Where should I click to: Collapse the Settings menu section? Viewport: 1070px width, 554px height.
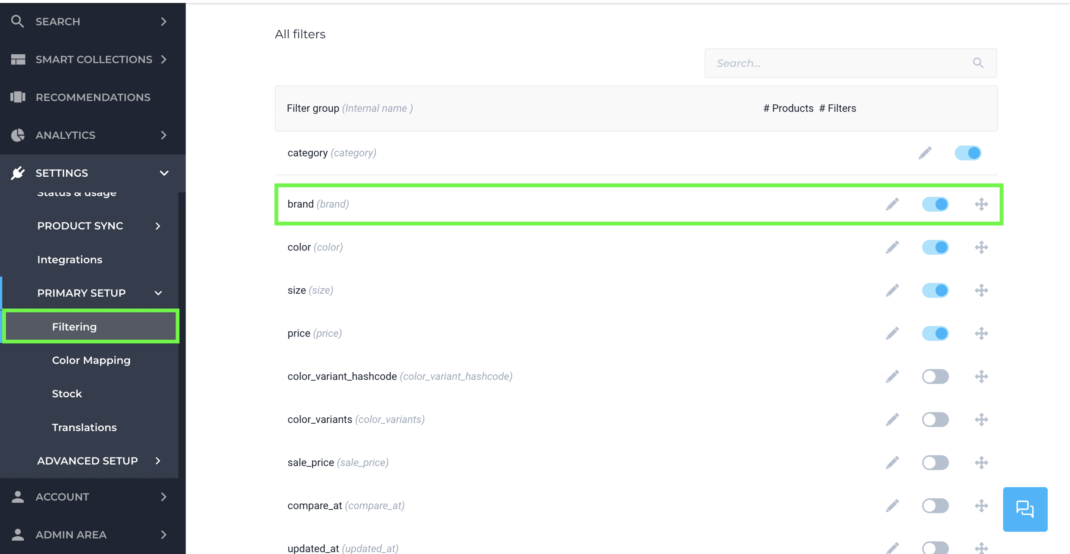[x=164, y=173]
